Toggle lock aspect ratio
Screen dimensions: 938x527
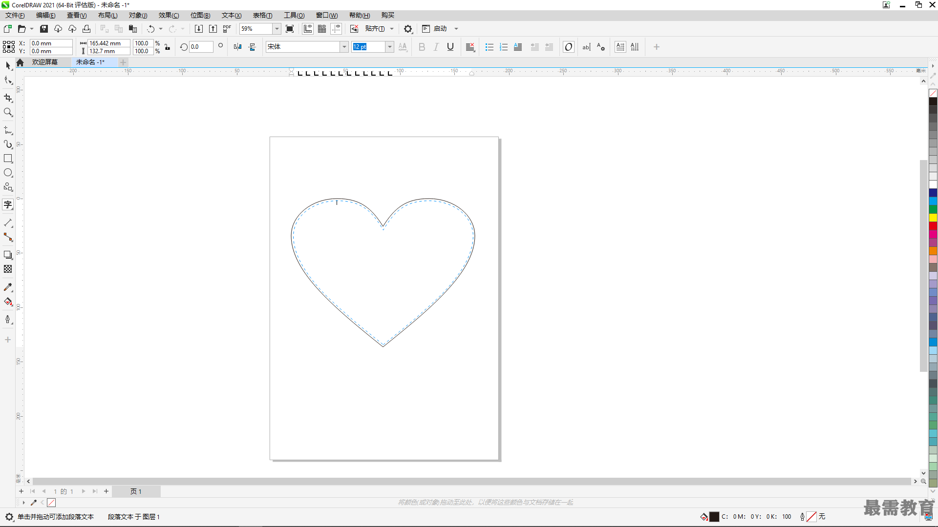point(168,47)
